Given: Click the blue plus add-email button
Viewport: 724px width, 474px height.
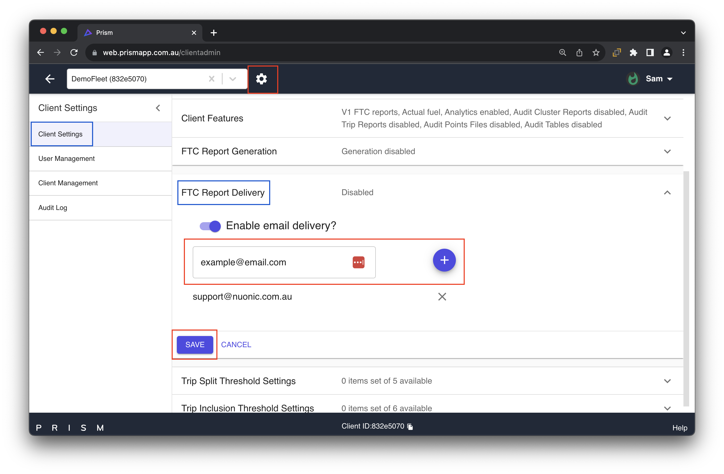Looking at the screenshot, I should (444, 260).
